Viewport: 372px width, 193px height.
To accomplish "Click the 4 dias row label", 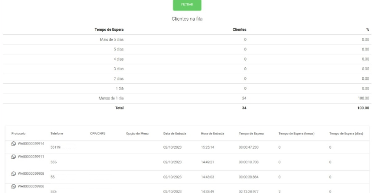I will click(118, 59).
